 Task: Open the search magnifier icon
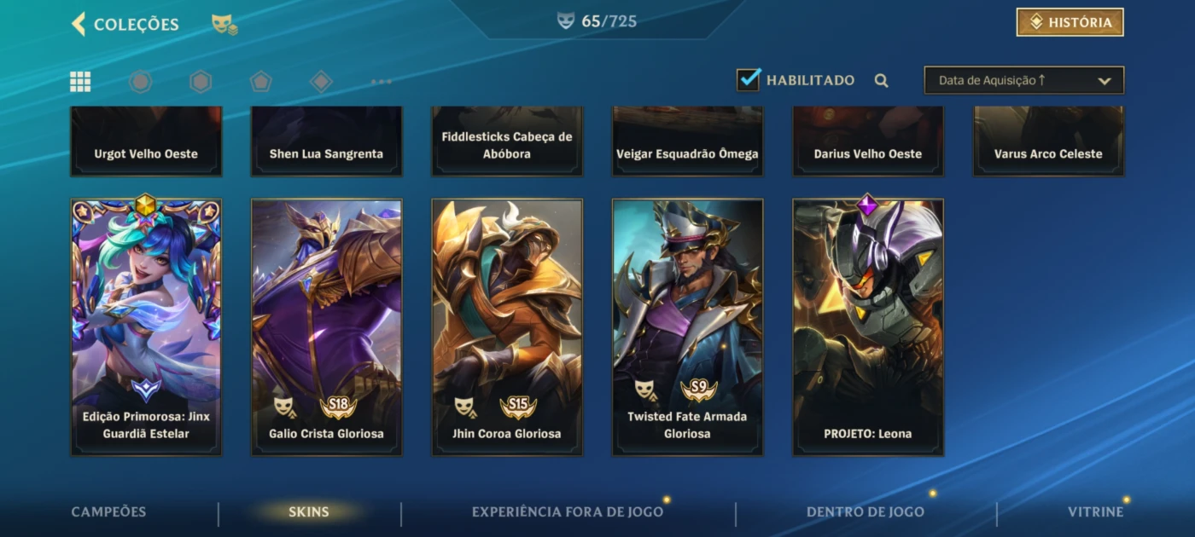(882, 81)
